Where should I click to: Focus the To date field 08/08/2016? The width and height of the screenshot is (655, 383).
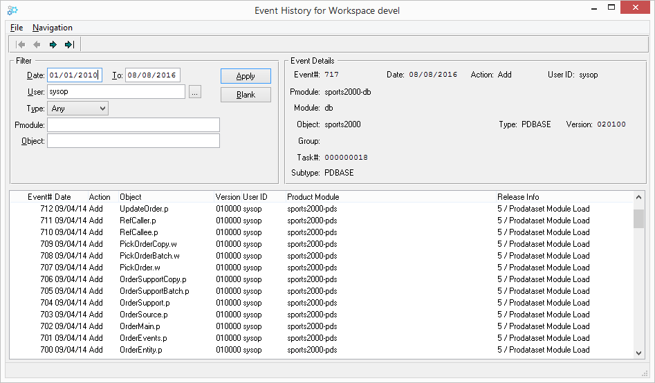pos(152,75)
